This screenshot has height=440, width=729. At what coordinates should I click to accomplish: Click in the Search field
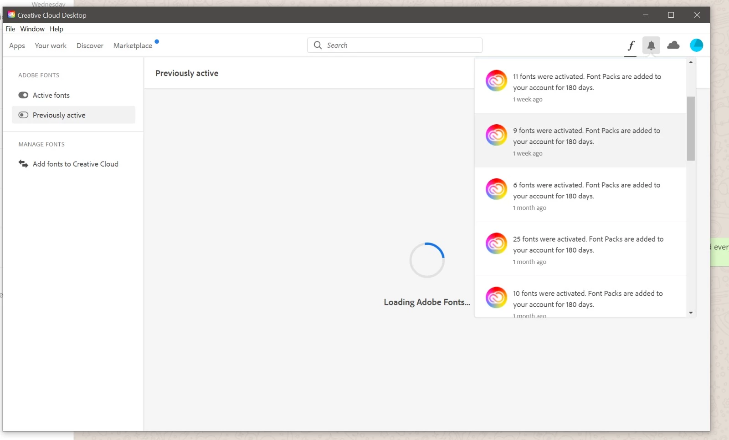pyautogui.click(x=395, y=45)
